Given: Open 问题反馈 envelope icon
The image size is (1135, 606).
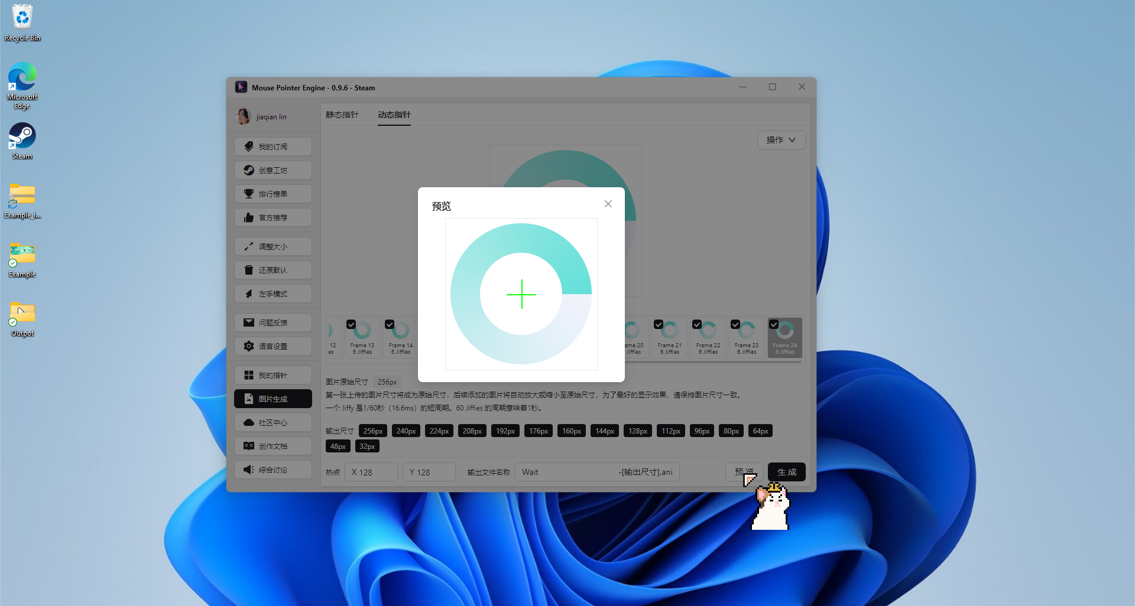Looking at the screenshot, I should (249, 322).
